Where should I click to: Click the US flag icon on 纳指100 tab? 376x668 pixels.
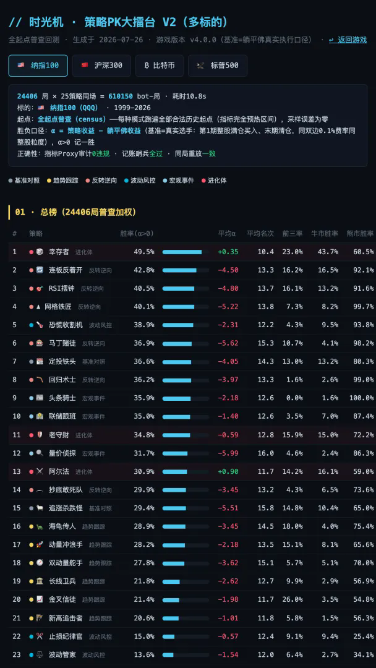(x=21, y=66)
